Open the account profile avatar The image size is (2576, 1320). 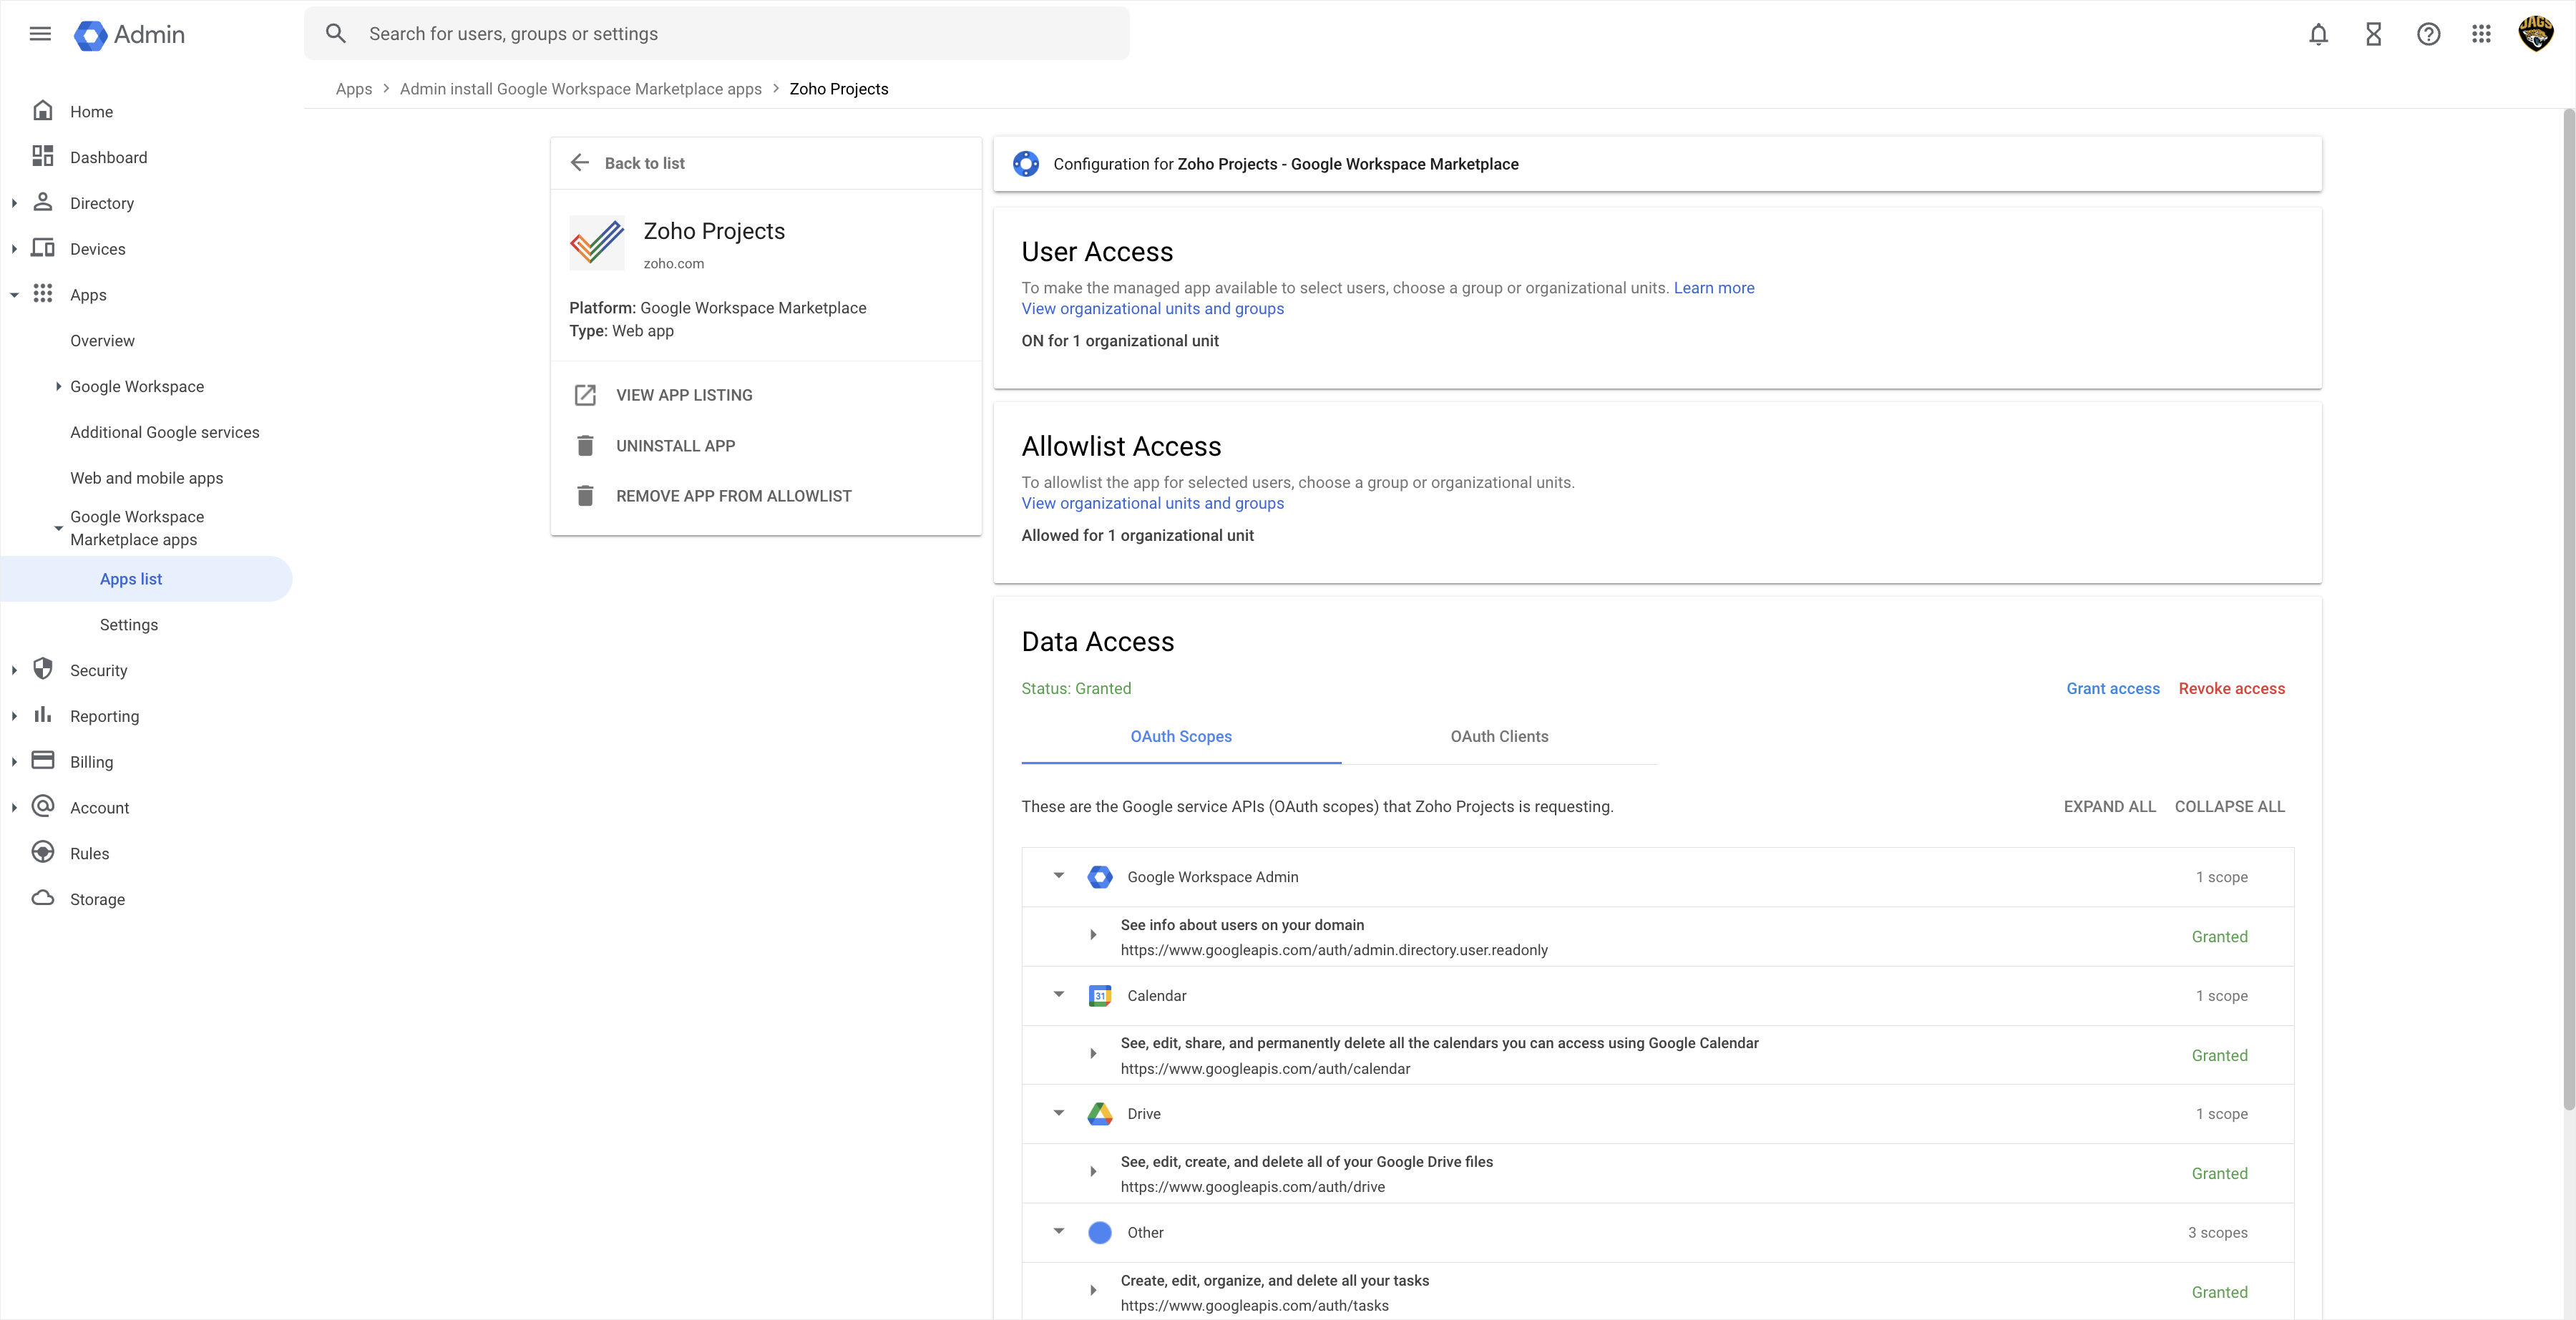(x=2535, y=34)
